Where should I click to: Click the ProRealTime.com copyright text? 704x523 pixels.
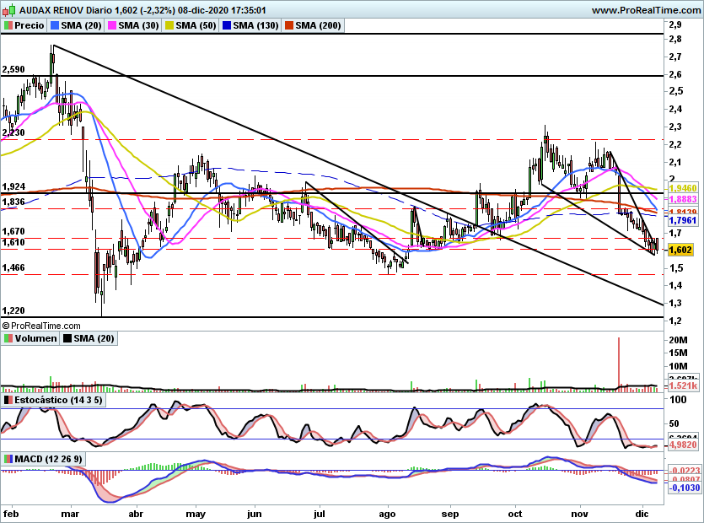tap(41, 326)
